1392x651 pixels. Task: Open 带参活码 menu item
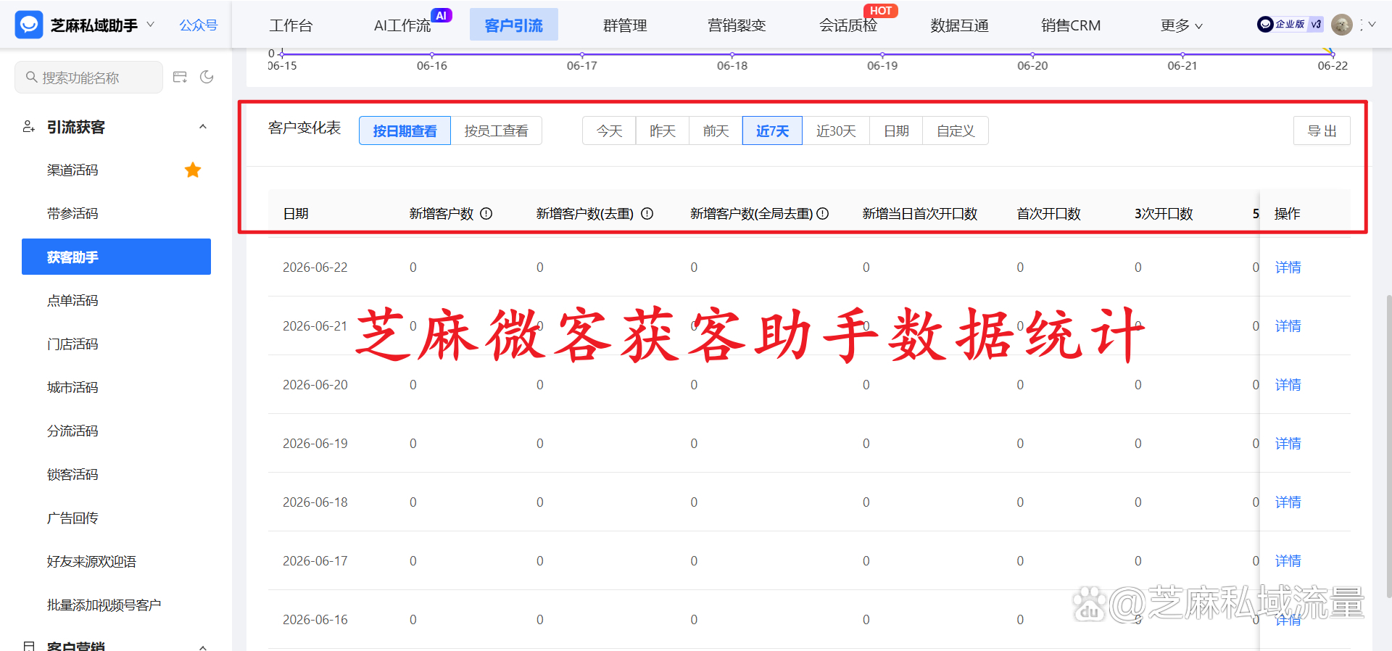point(72,214)
